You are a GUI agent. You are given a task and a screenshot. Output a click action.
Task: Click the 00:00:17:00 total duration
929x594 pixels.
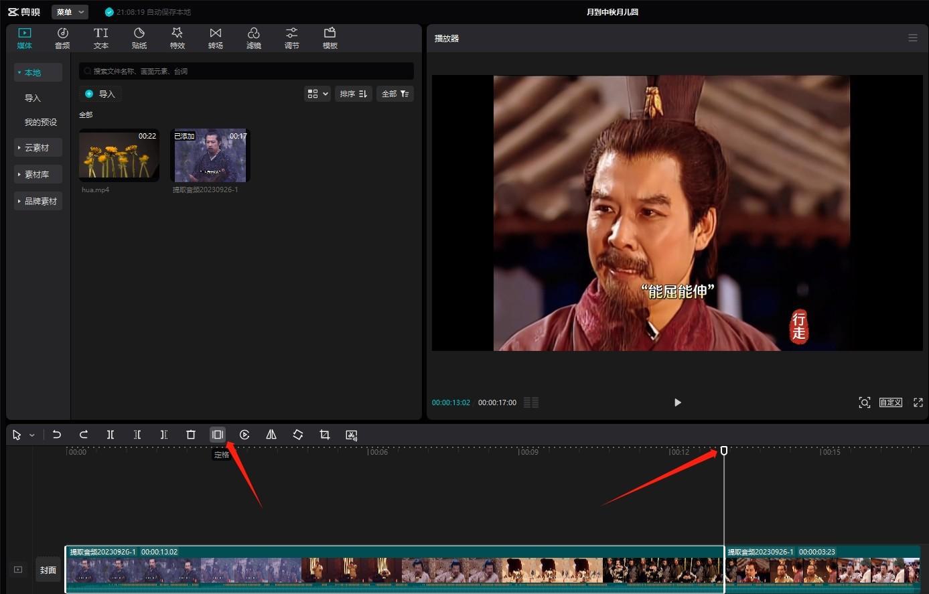click(497, 402)
